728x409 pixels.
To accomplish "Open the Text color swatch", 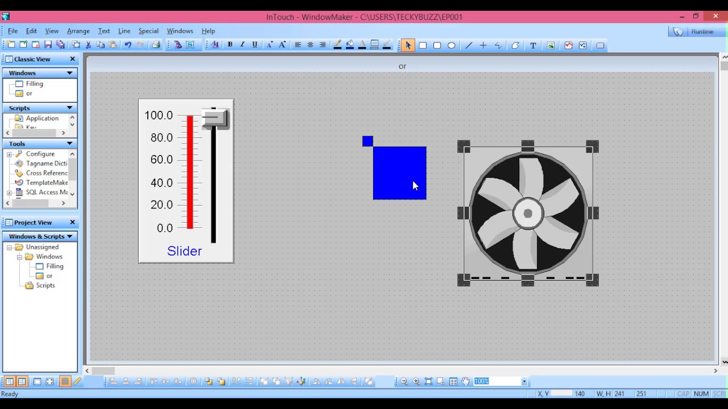I will tap(362, 45).
